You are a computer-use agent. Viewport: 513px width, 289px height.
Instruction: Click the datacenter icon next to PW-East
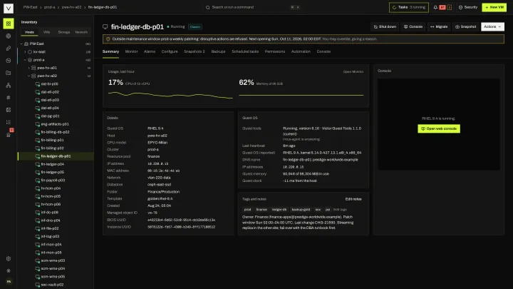[x=26, y=44]
